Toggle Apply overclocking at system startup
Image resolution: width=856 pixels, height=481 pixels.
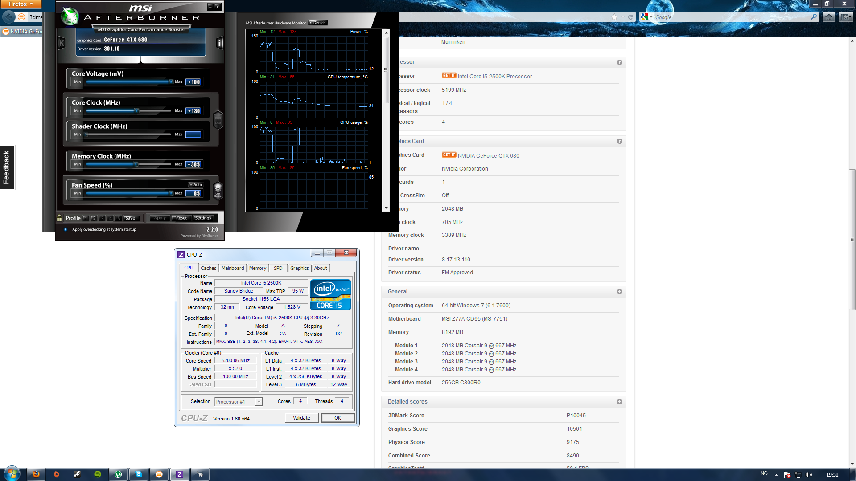66,230
